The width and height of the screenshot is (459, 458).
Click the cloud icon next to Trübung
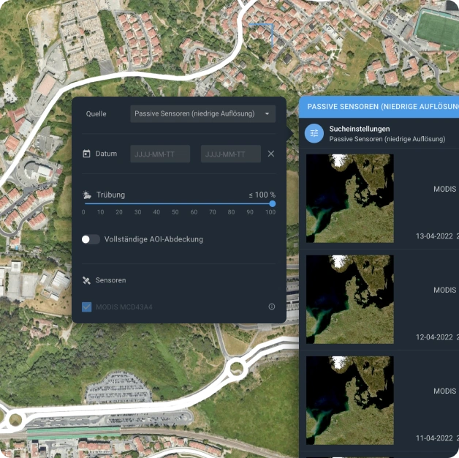(x=87, y=195)
